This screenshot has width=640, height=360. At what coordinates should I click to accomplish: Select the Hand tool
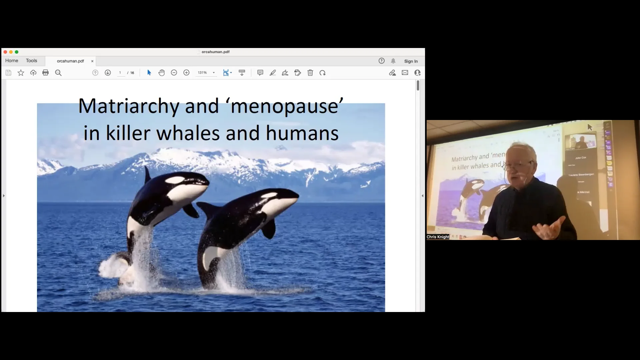click(161, 72)
